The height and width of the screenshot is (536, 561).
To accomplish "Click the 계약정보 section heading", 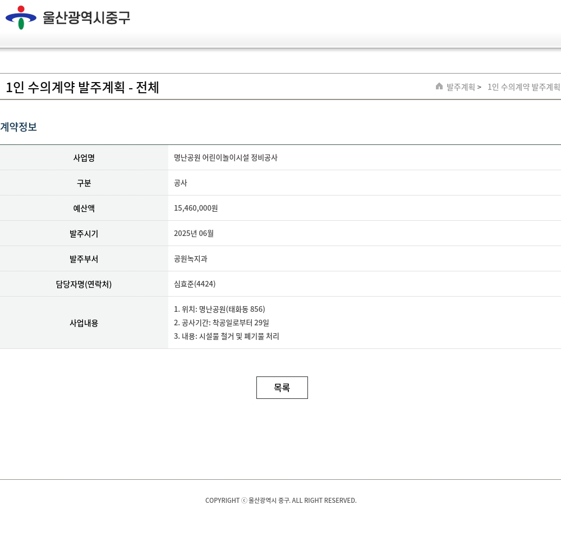I will pos(19,127).
